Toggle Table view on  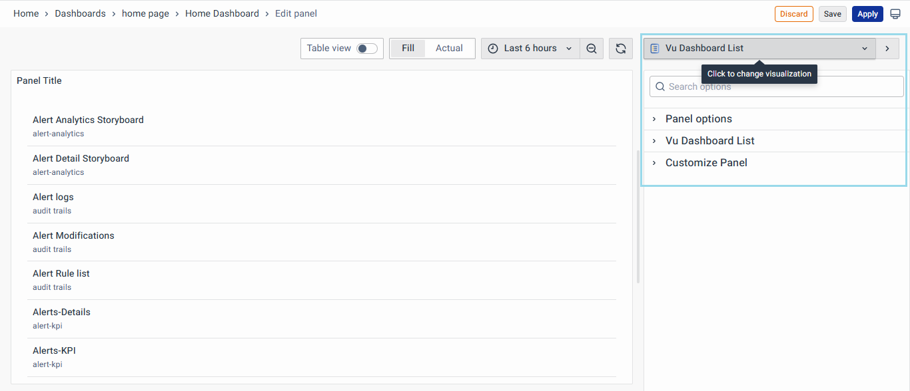[x=366, y=48]
